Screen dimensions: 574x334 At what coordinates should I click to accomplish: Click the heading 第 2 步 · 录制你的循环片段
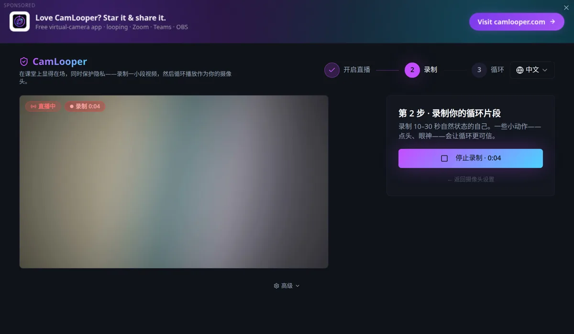[450, 114]
